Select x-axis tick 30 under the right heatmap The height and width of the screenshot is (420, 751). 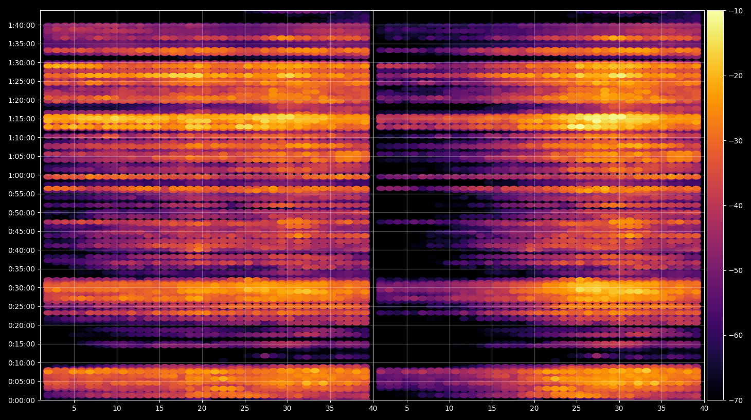click(x=619, y=409)
